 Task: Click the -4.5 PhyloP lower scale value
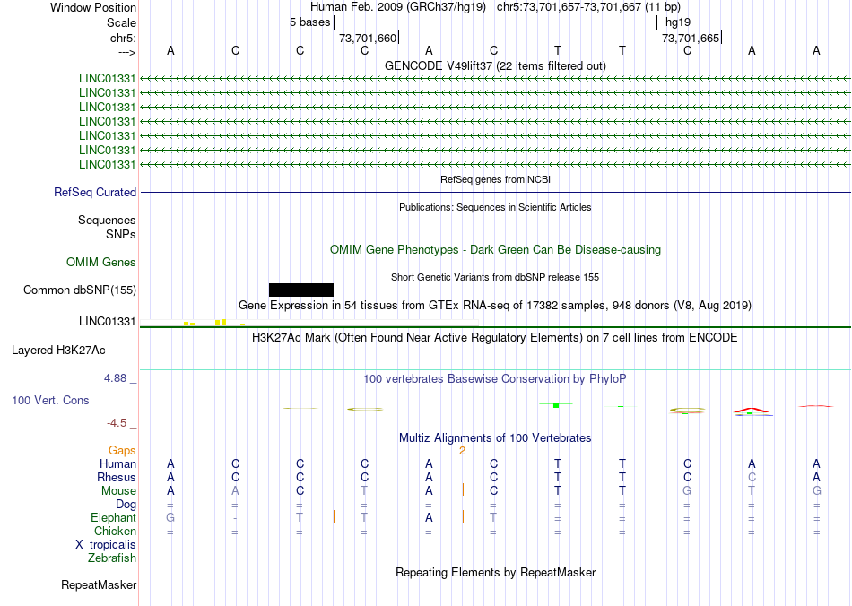117,422
